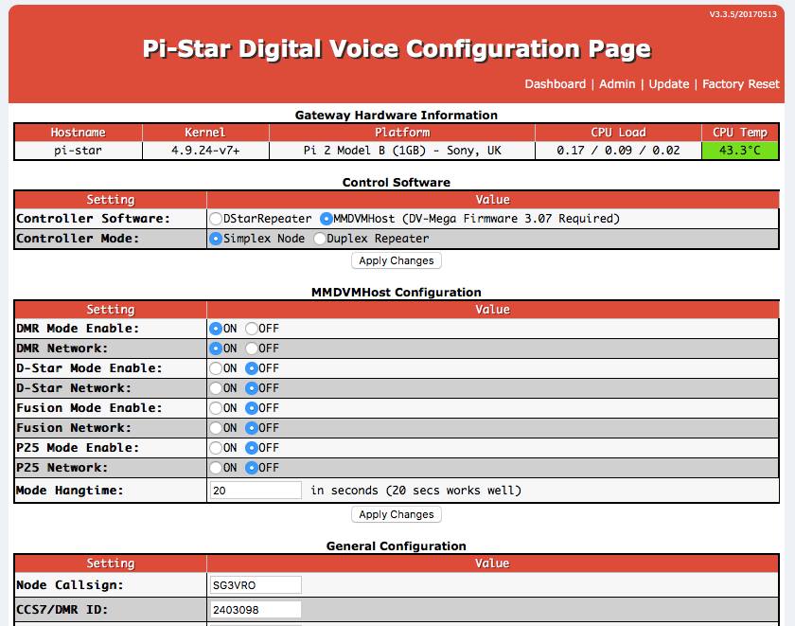
Task: Set P25 Mode Enable to OFF
Action: pos(252,448)
